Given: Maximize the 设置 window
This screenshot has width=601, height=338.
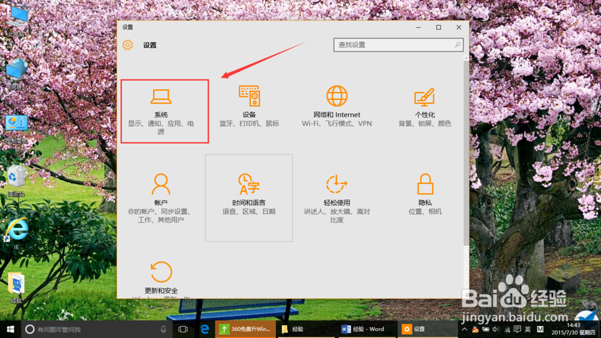Looking at the screenshot, I should click(439, 27).
